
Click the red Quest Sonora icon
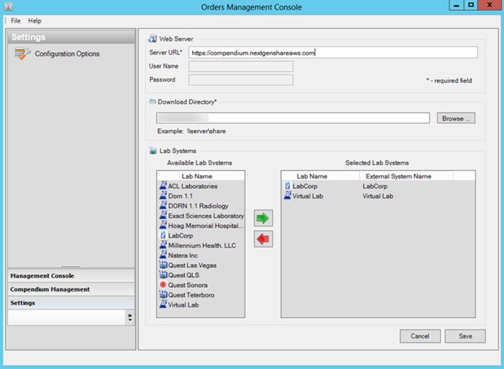coord(163,285)
